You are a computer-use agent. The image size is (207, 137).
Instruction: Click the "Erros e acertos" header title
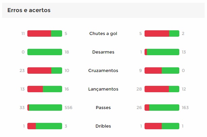pos(29,10)
